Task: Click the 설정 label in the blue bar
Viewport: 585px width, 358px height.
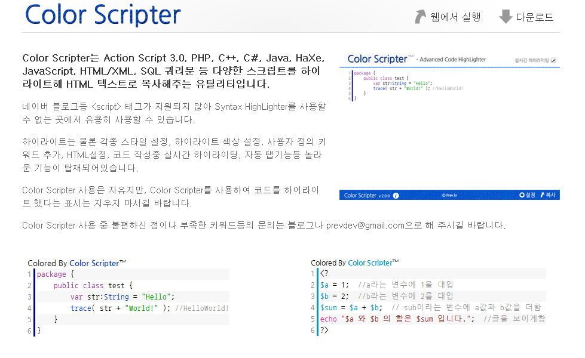Action: 530,195
